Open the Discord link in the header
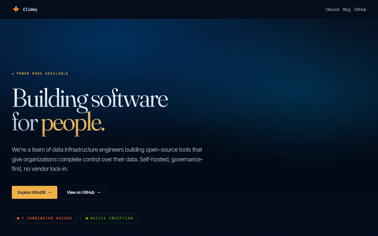 coord(333,9)
